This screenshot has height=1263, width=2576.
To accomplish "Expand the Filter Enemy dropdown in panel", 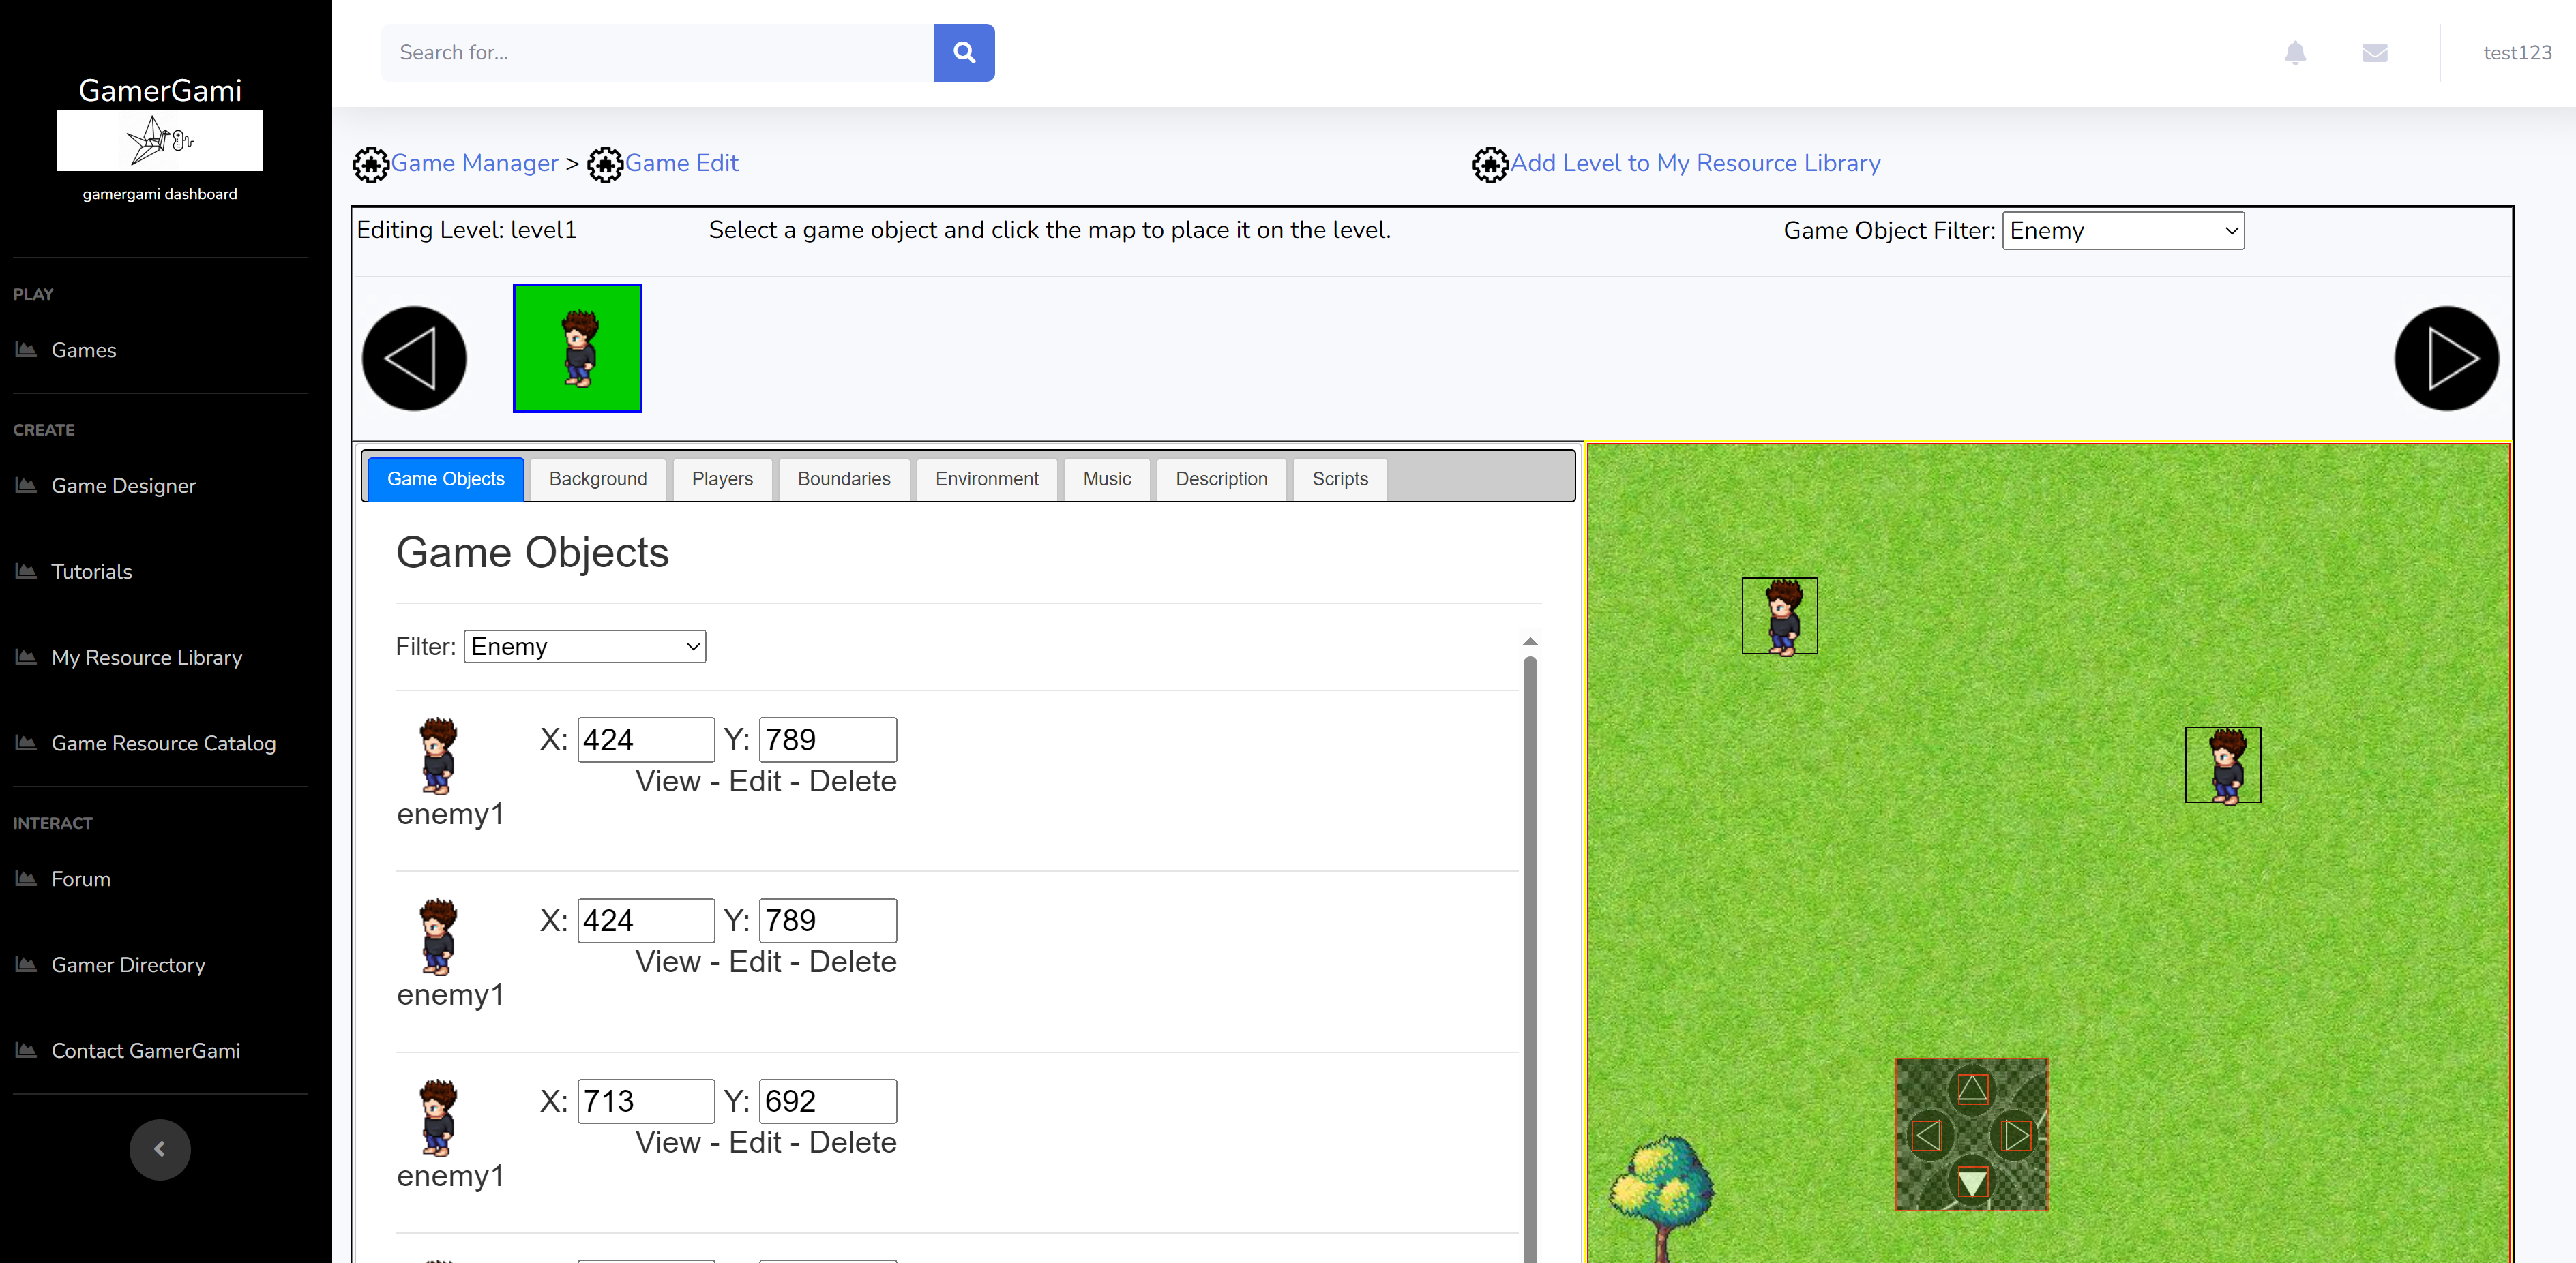I will [584, 646].
